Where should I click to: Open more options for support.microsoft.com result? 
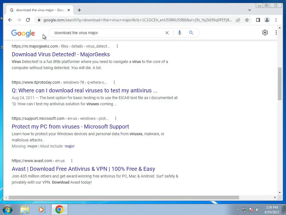pyautogui.click(x=116, y=118)
